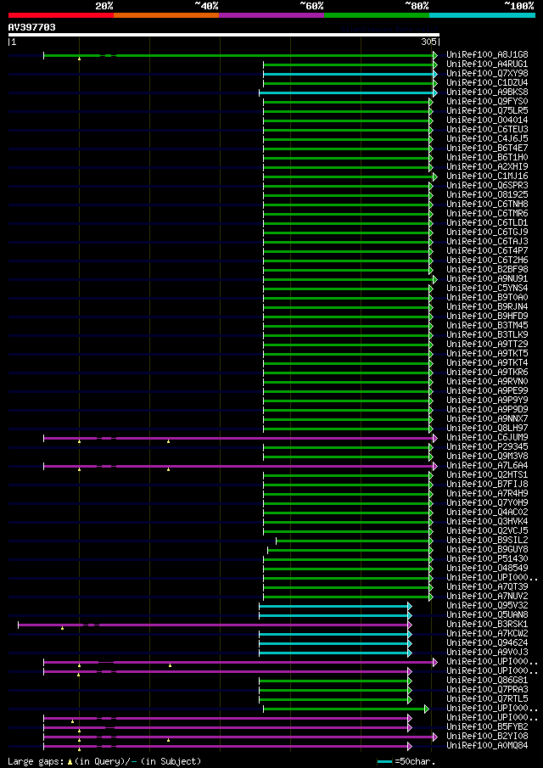Click the purple ~60% identity legend bar
The height and width of the screenshot is (768, 543).
coord(271,15)
